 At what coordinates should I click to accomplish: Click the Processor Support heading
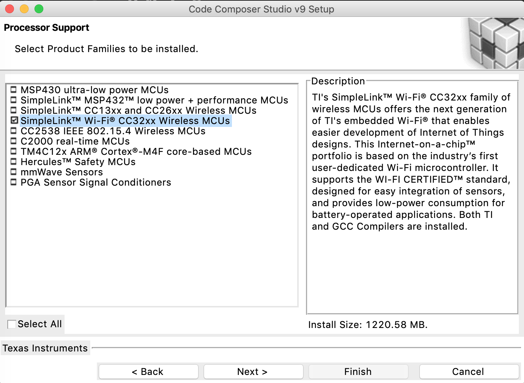pos(47,28)
